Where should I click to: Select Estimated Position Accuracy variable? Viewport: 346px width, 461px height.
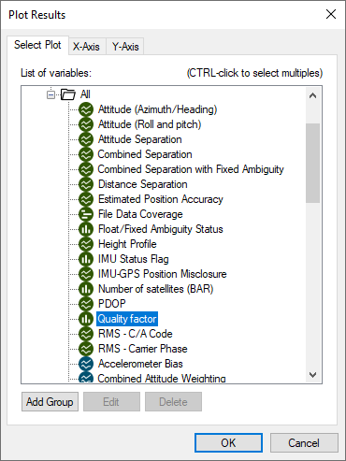click(x=161, y=199)
